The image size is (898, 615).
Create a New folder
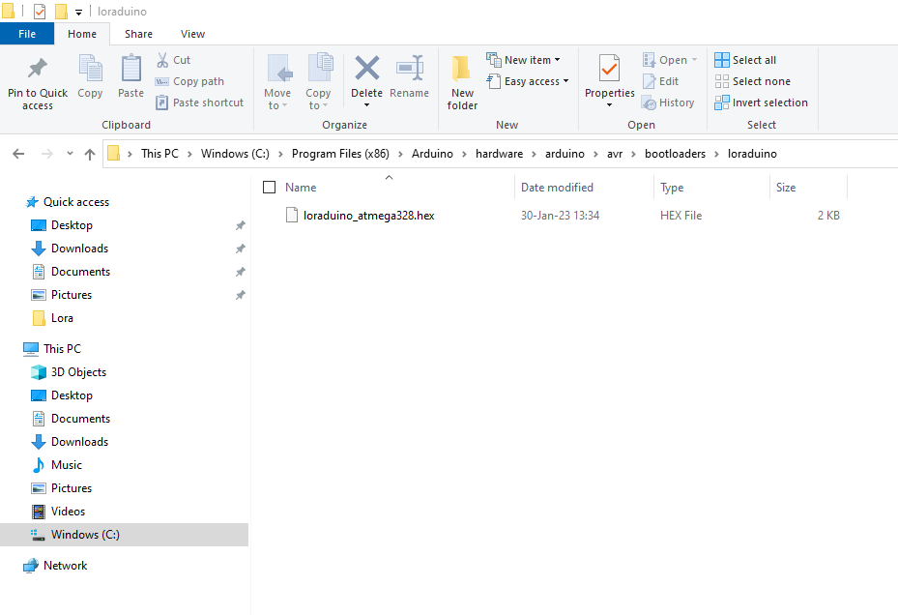click(462, 83)
